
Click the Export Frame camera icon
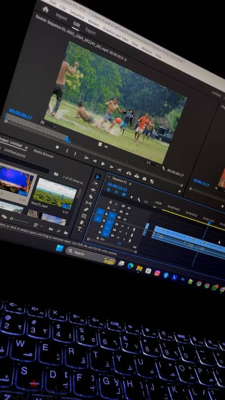tap(145, 179)
